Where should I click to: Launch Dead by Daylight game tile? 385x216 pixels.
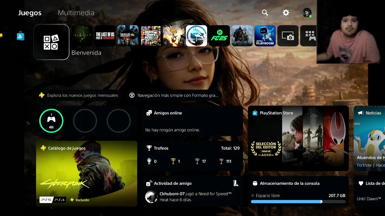pyautogui.click(x=128, y=36)
